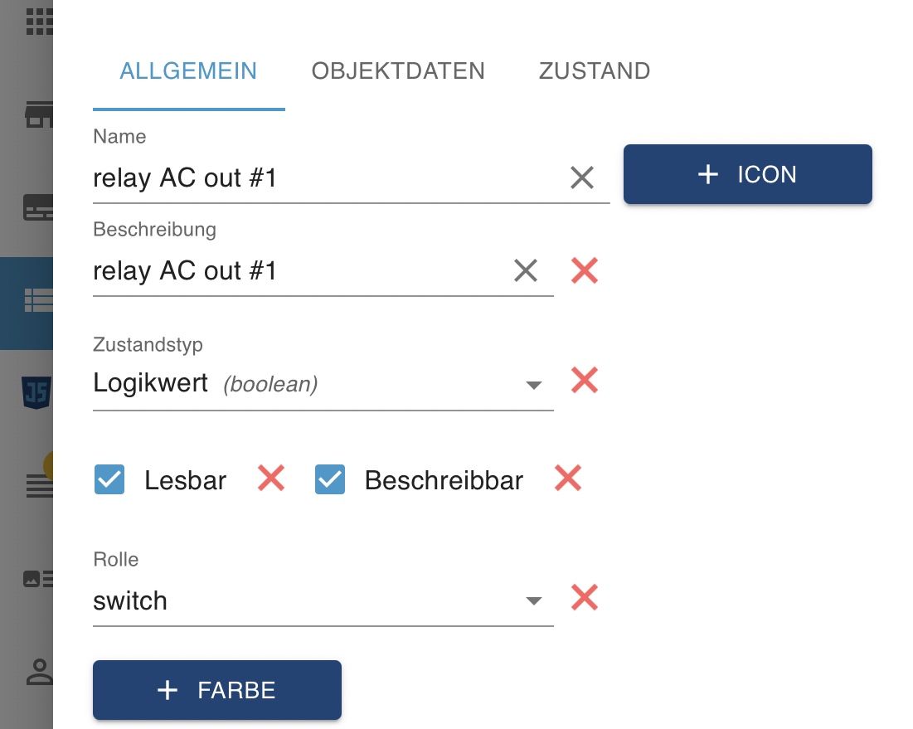This screenshot has height=729, width=913.
Task: Switch to the Objektdaten tab
Action: (x=398, y=71)
